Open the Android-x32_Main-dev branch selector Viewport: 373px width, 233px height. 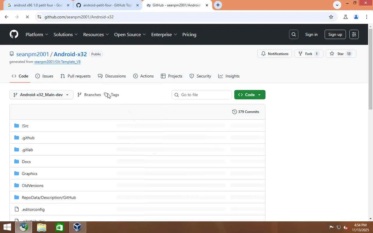(41, 95)
